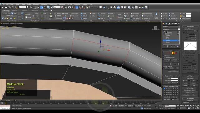Toggle the Ignore Backfacing checkbox
This screenshot has width=200, height=113.
coord(164,58)
